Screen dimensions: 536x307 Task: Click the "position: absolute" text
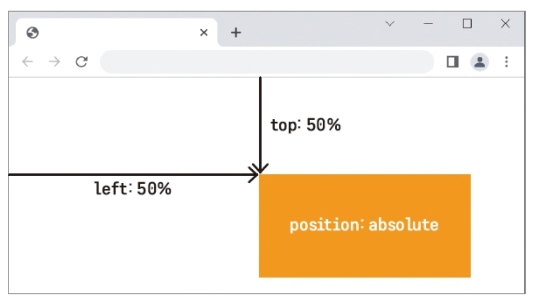pos(364,225)
